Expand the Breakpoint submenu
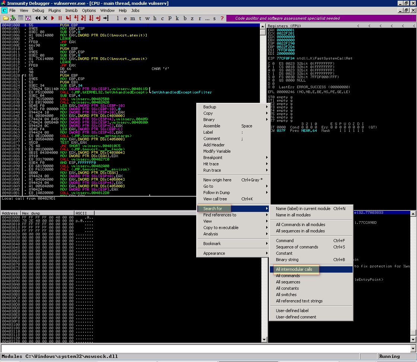Screen dimensions: 417x362 click(233, 158)
